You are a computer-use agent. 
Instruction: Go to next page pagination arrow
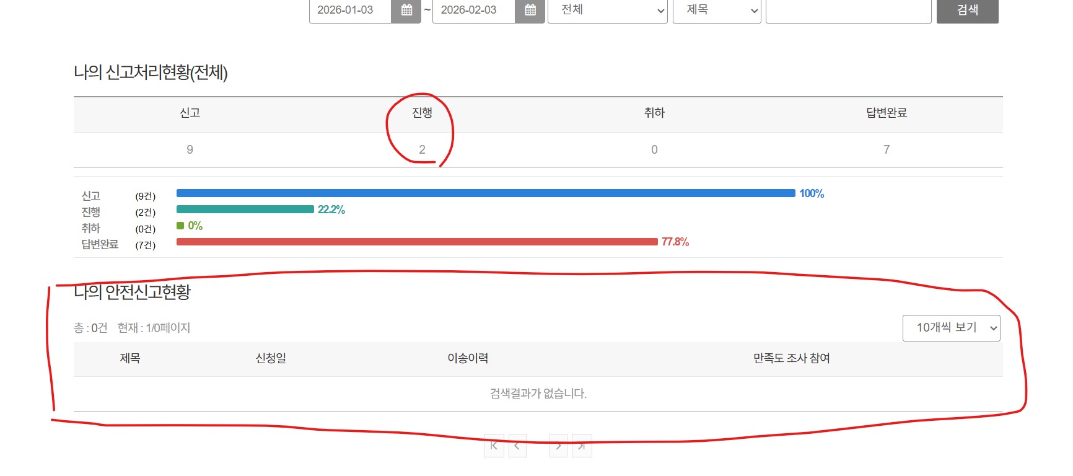[558, 446]
